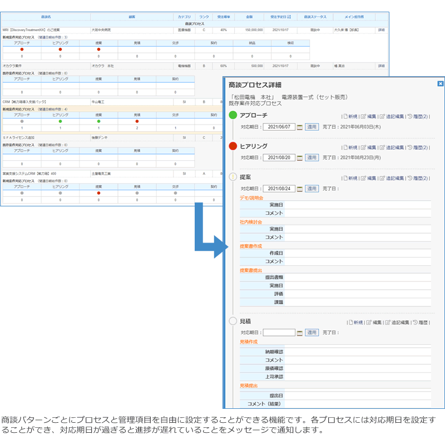Open calendar icon next to 提案 deadline
The image size is (445, 445).
(300, 189)
